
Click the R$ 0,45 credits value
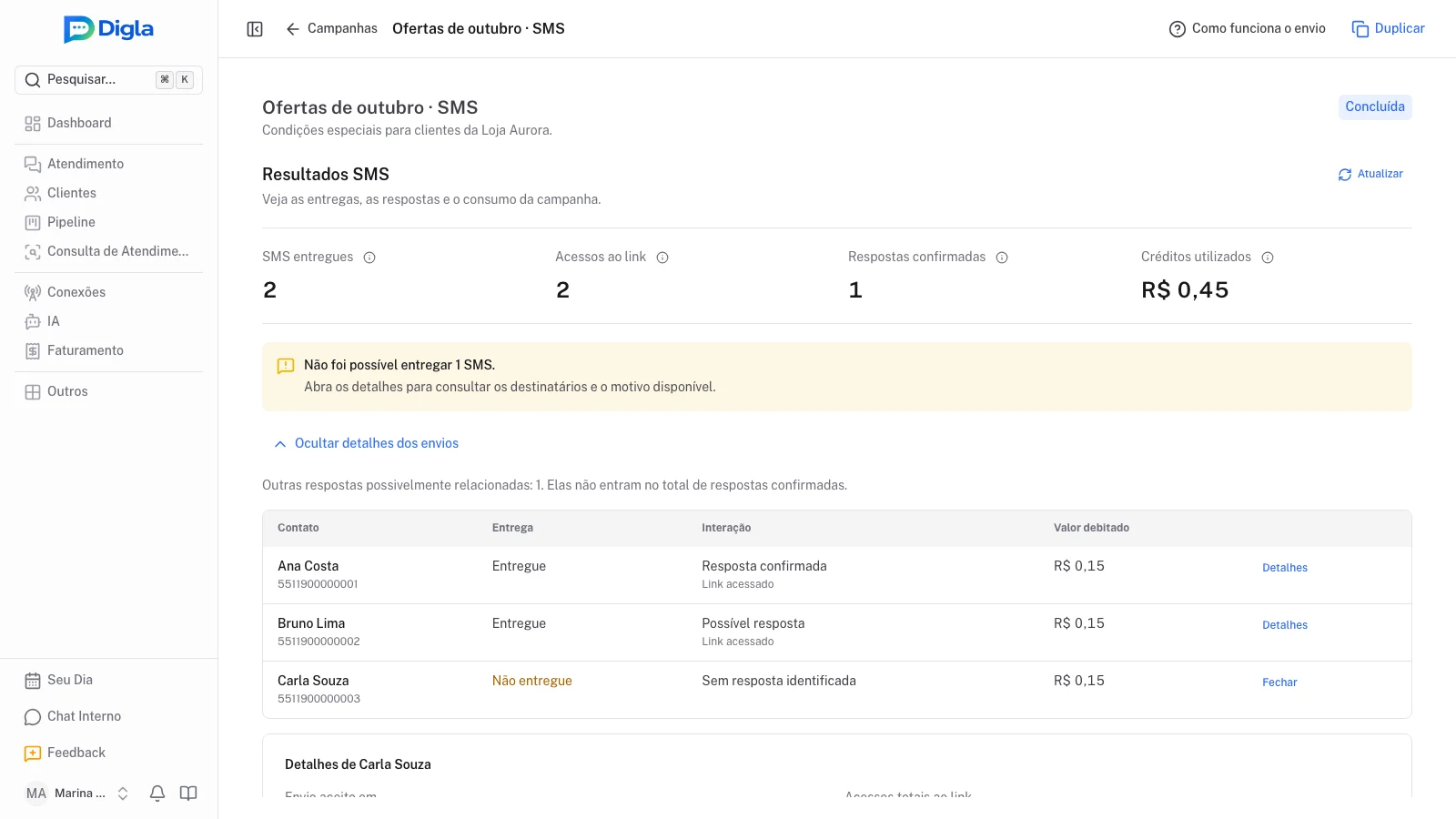(x=1185, y=290)
